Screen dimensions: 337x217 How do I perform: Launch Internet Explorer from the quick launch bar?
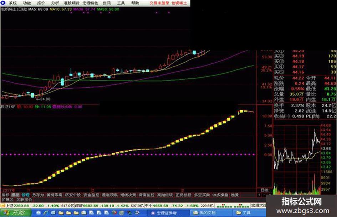(x=46, y=213)
